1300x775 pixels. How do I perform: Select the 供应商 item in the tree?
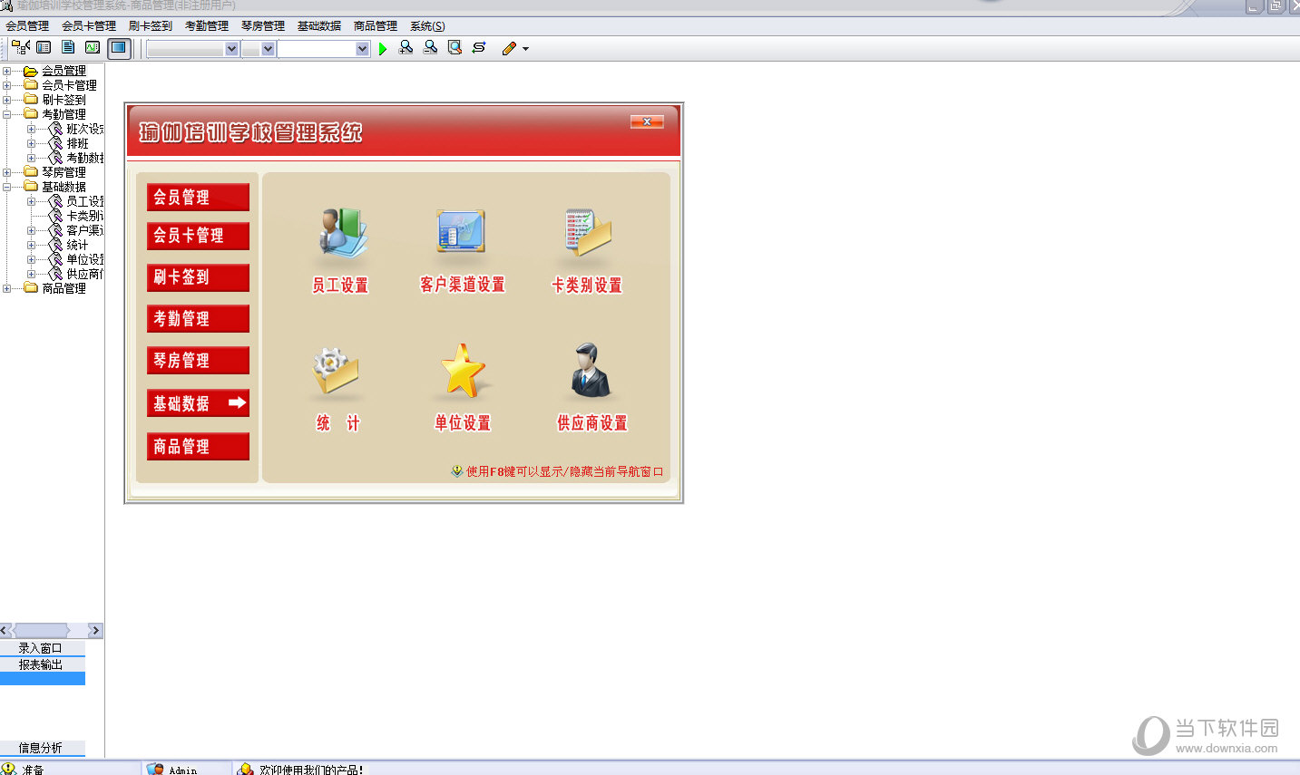pos(84,274)
